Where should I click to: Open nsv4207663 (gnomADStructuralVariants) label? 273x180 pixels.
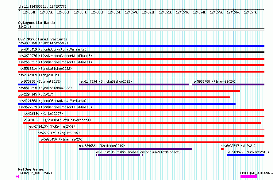tap(57, 120)
